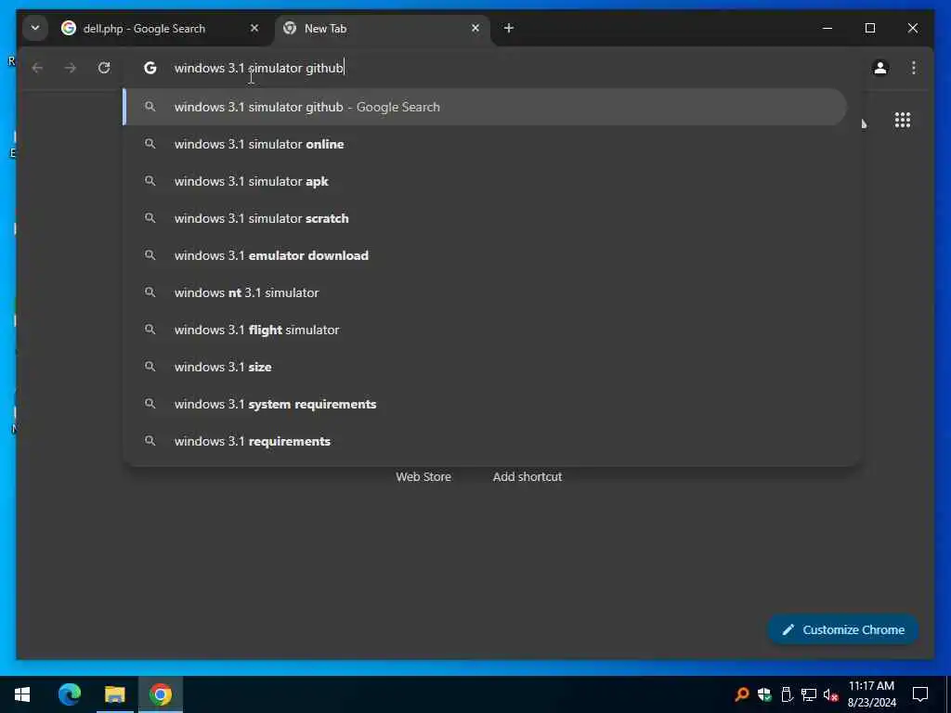Open the Web Store shortcut

tap(423, 476)
